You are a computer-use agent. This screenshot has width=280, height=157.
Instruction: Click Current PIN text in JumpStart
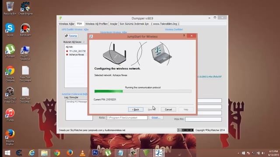(x=105, y=99)
